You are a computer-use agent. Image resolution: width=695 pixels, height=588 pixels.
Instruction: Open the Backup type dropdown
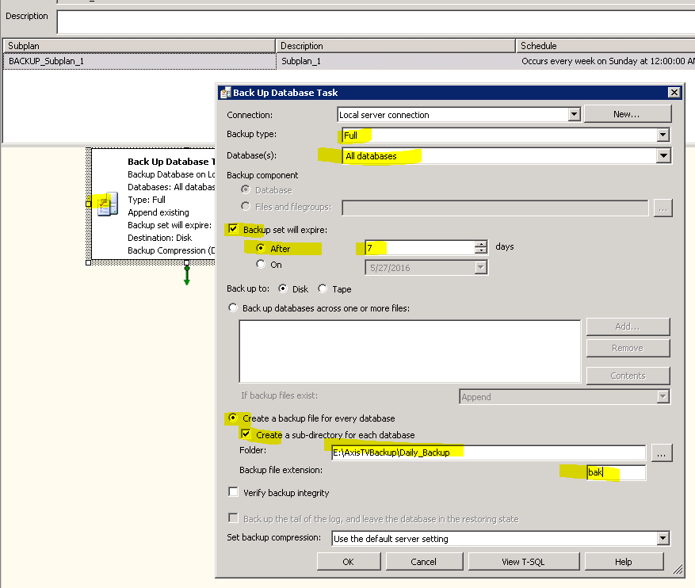click(x=663, y=135)
